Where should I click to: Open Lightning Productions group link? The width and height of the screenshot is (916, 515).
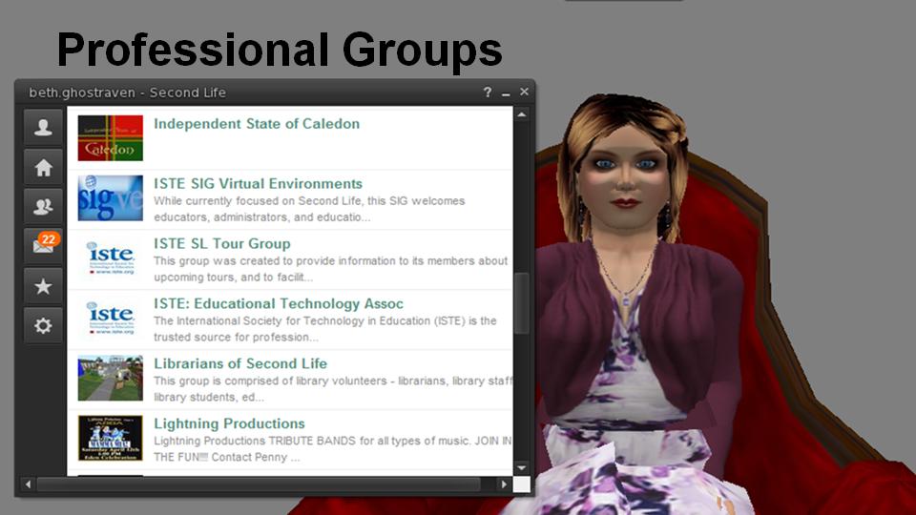point(229,423)
